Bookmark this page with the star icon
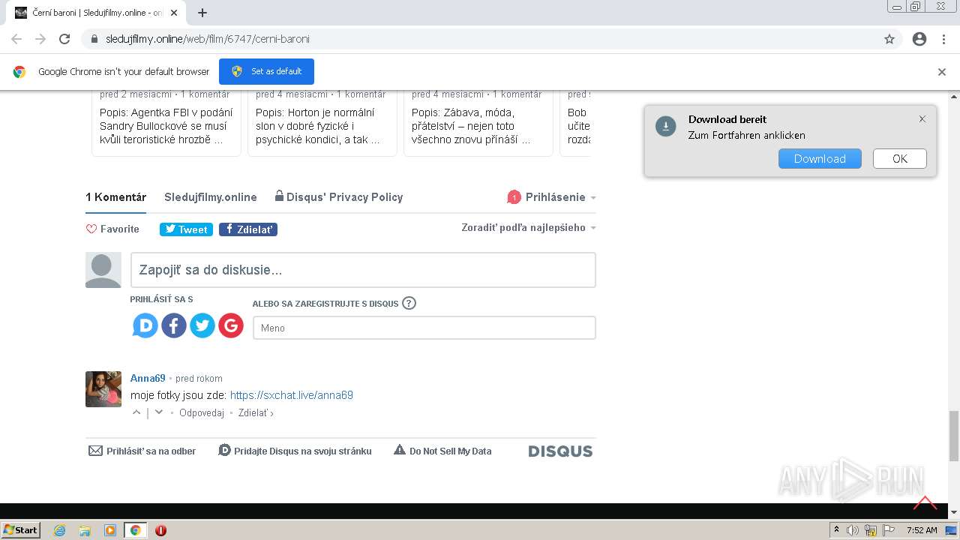The width and height of the screenshot is (960, 540). pyautogui.click(x=889, y=39)
